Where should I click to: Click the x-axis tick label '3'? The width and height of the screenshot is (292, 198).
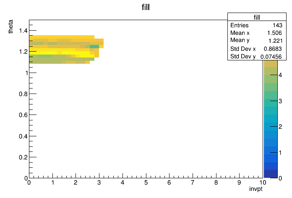pos(99,182)
